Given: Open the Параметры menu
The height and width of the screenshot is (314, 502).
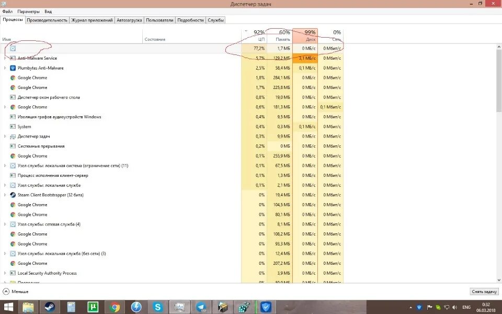Looking at the screenshot, I should point(28,12).
